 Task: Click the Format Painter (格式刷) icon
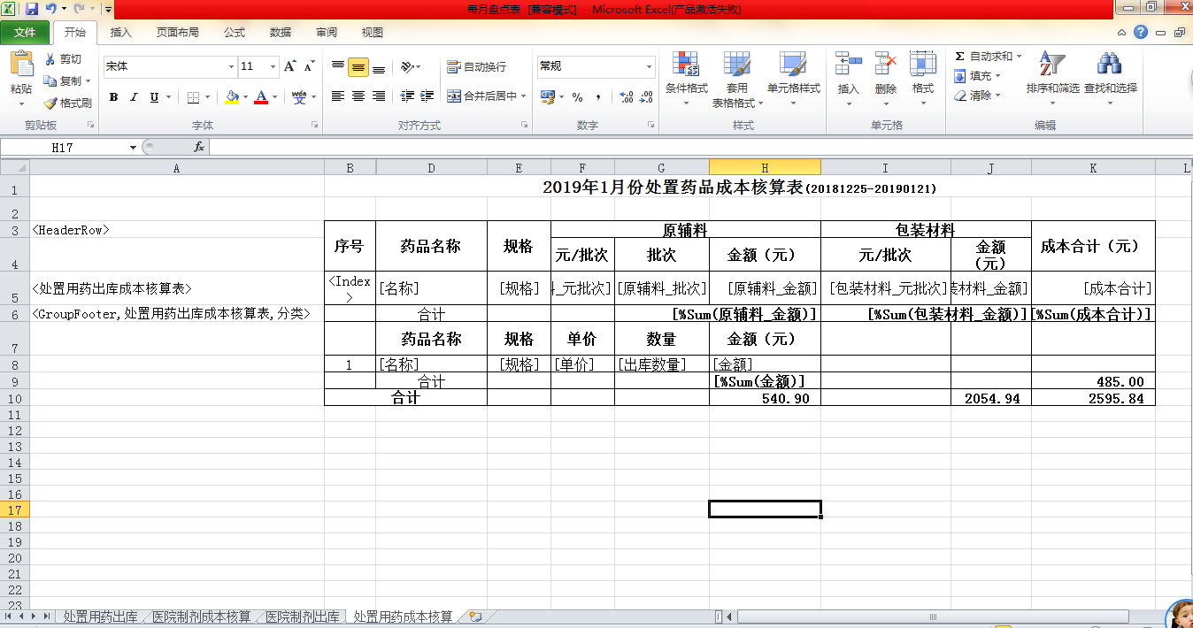[x=51, y=103]
